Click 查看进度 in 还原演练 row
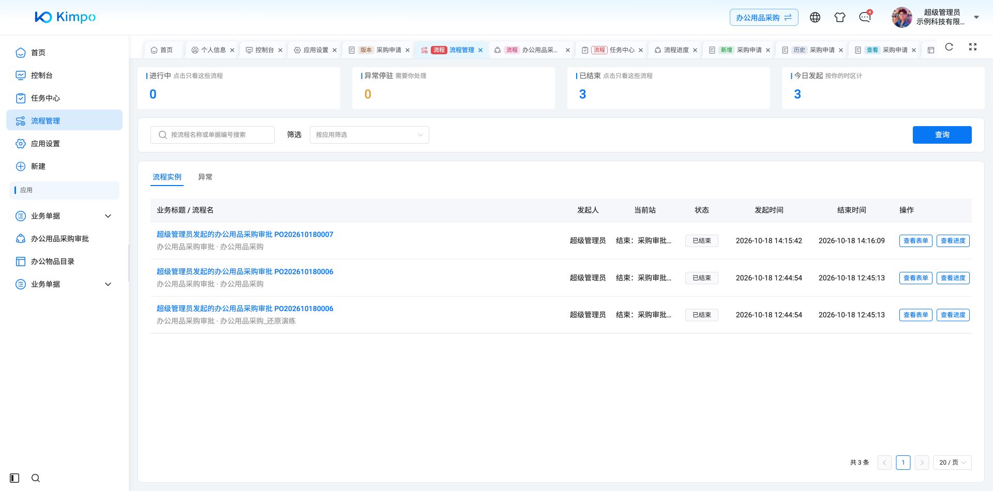The image size is (993, 491). tap(953, 315)
